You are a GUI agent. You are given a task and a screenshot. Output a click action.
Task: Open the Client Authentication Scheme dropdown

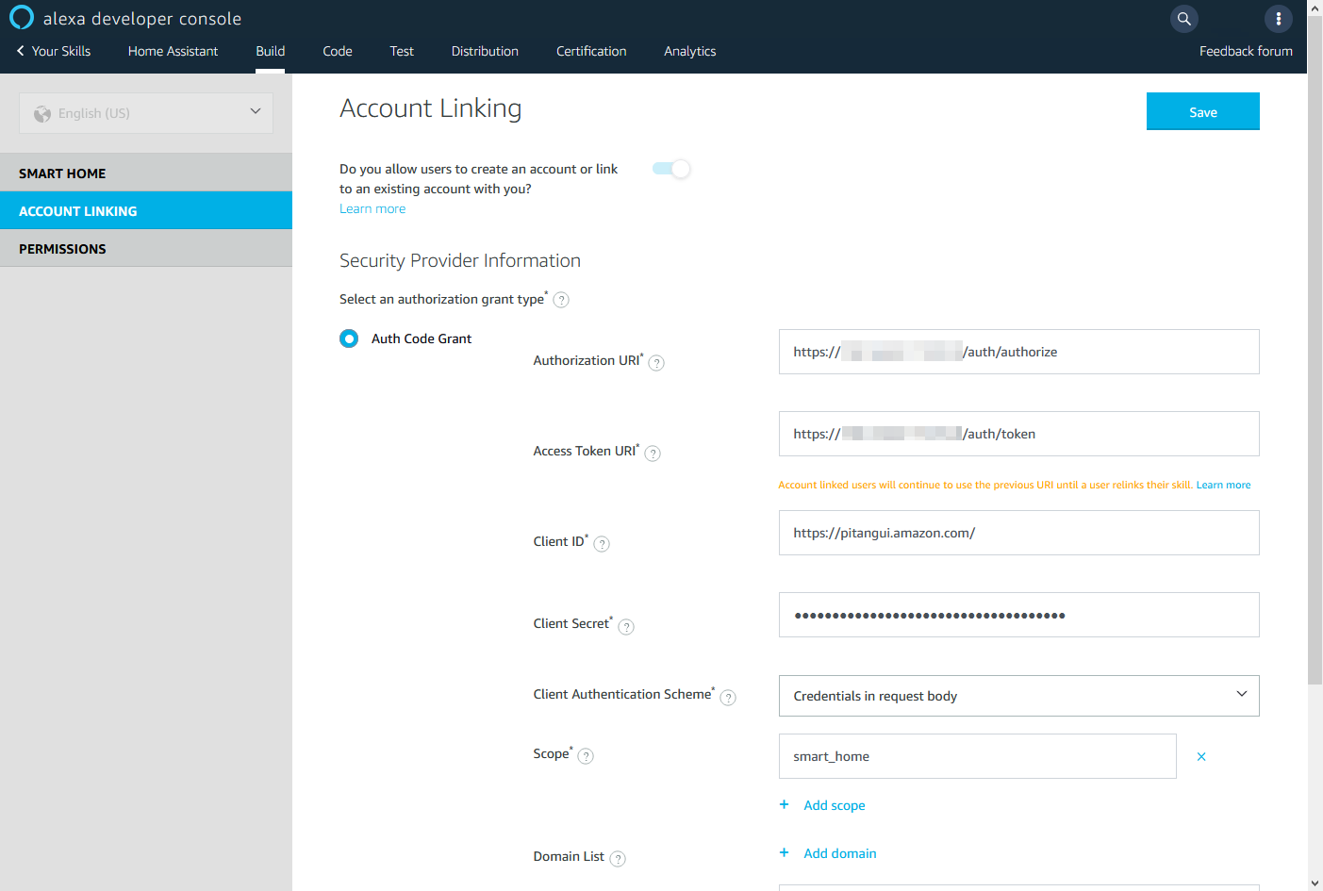(1018, 696)
